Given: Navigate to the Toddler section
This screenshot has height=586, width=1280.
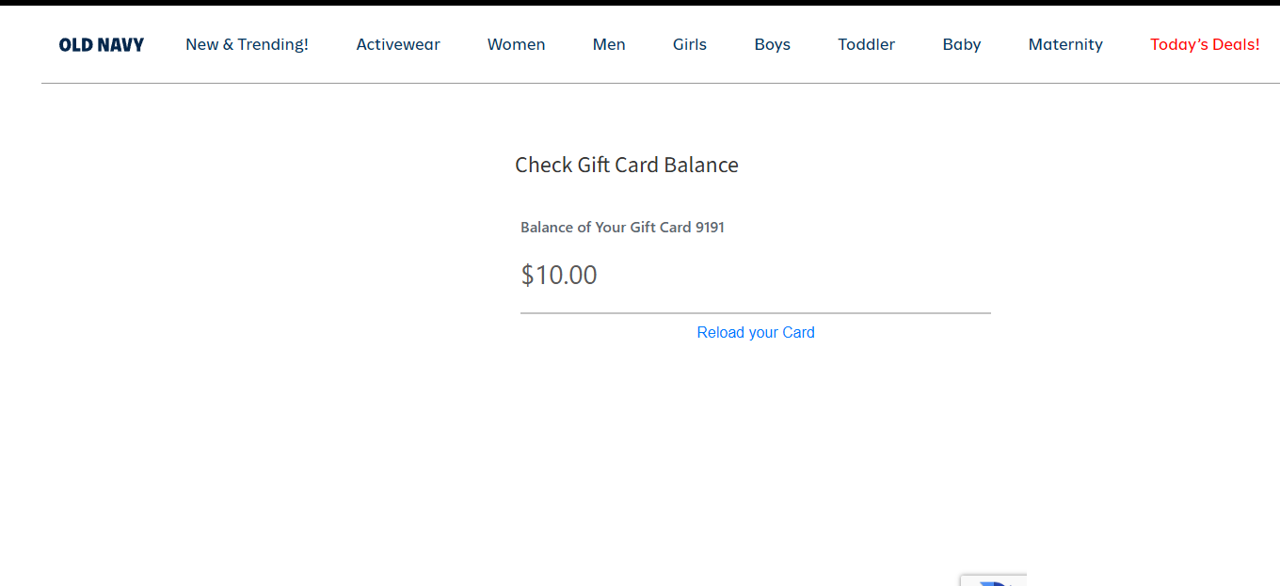Looking at the screenshot, I should click(x=866, y=44).
